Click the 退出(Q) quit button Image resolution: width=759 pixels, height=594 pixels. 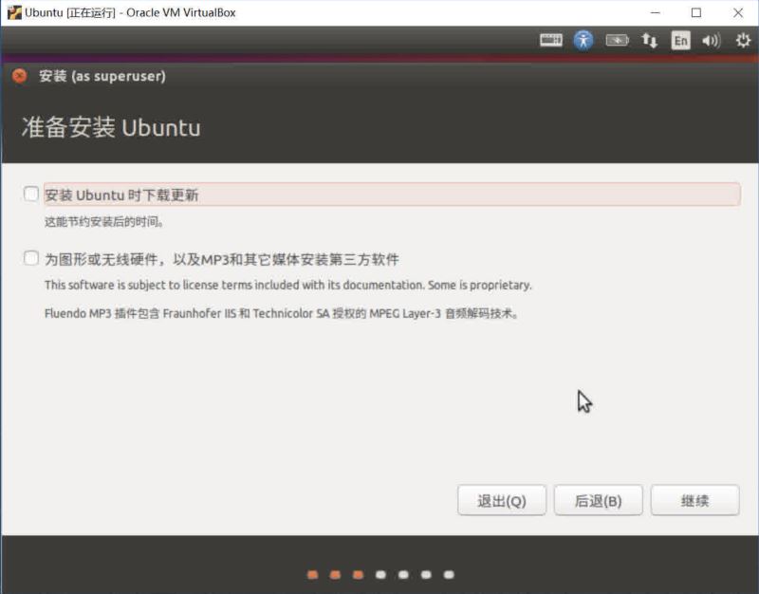click(x=502, y=501)
